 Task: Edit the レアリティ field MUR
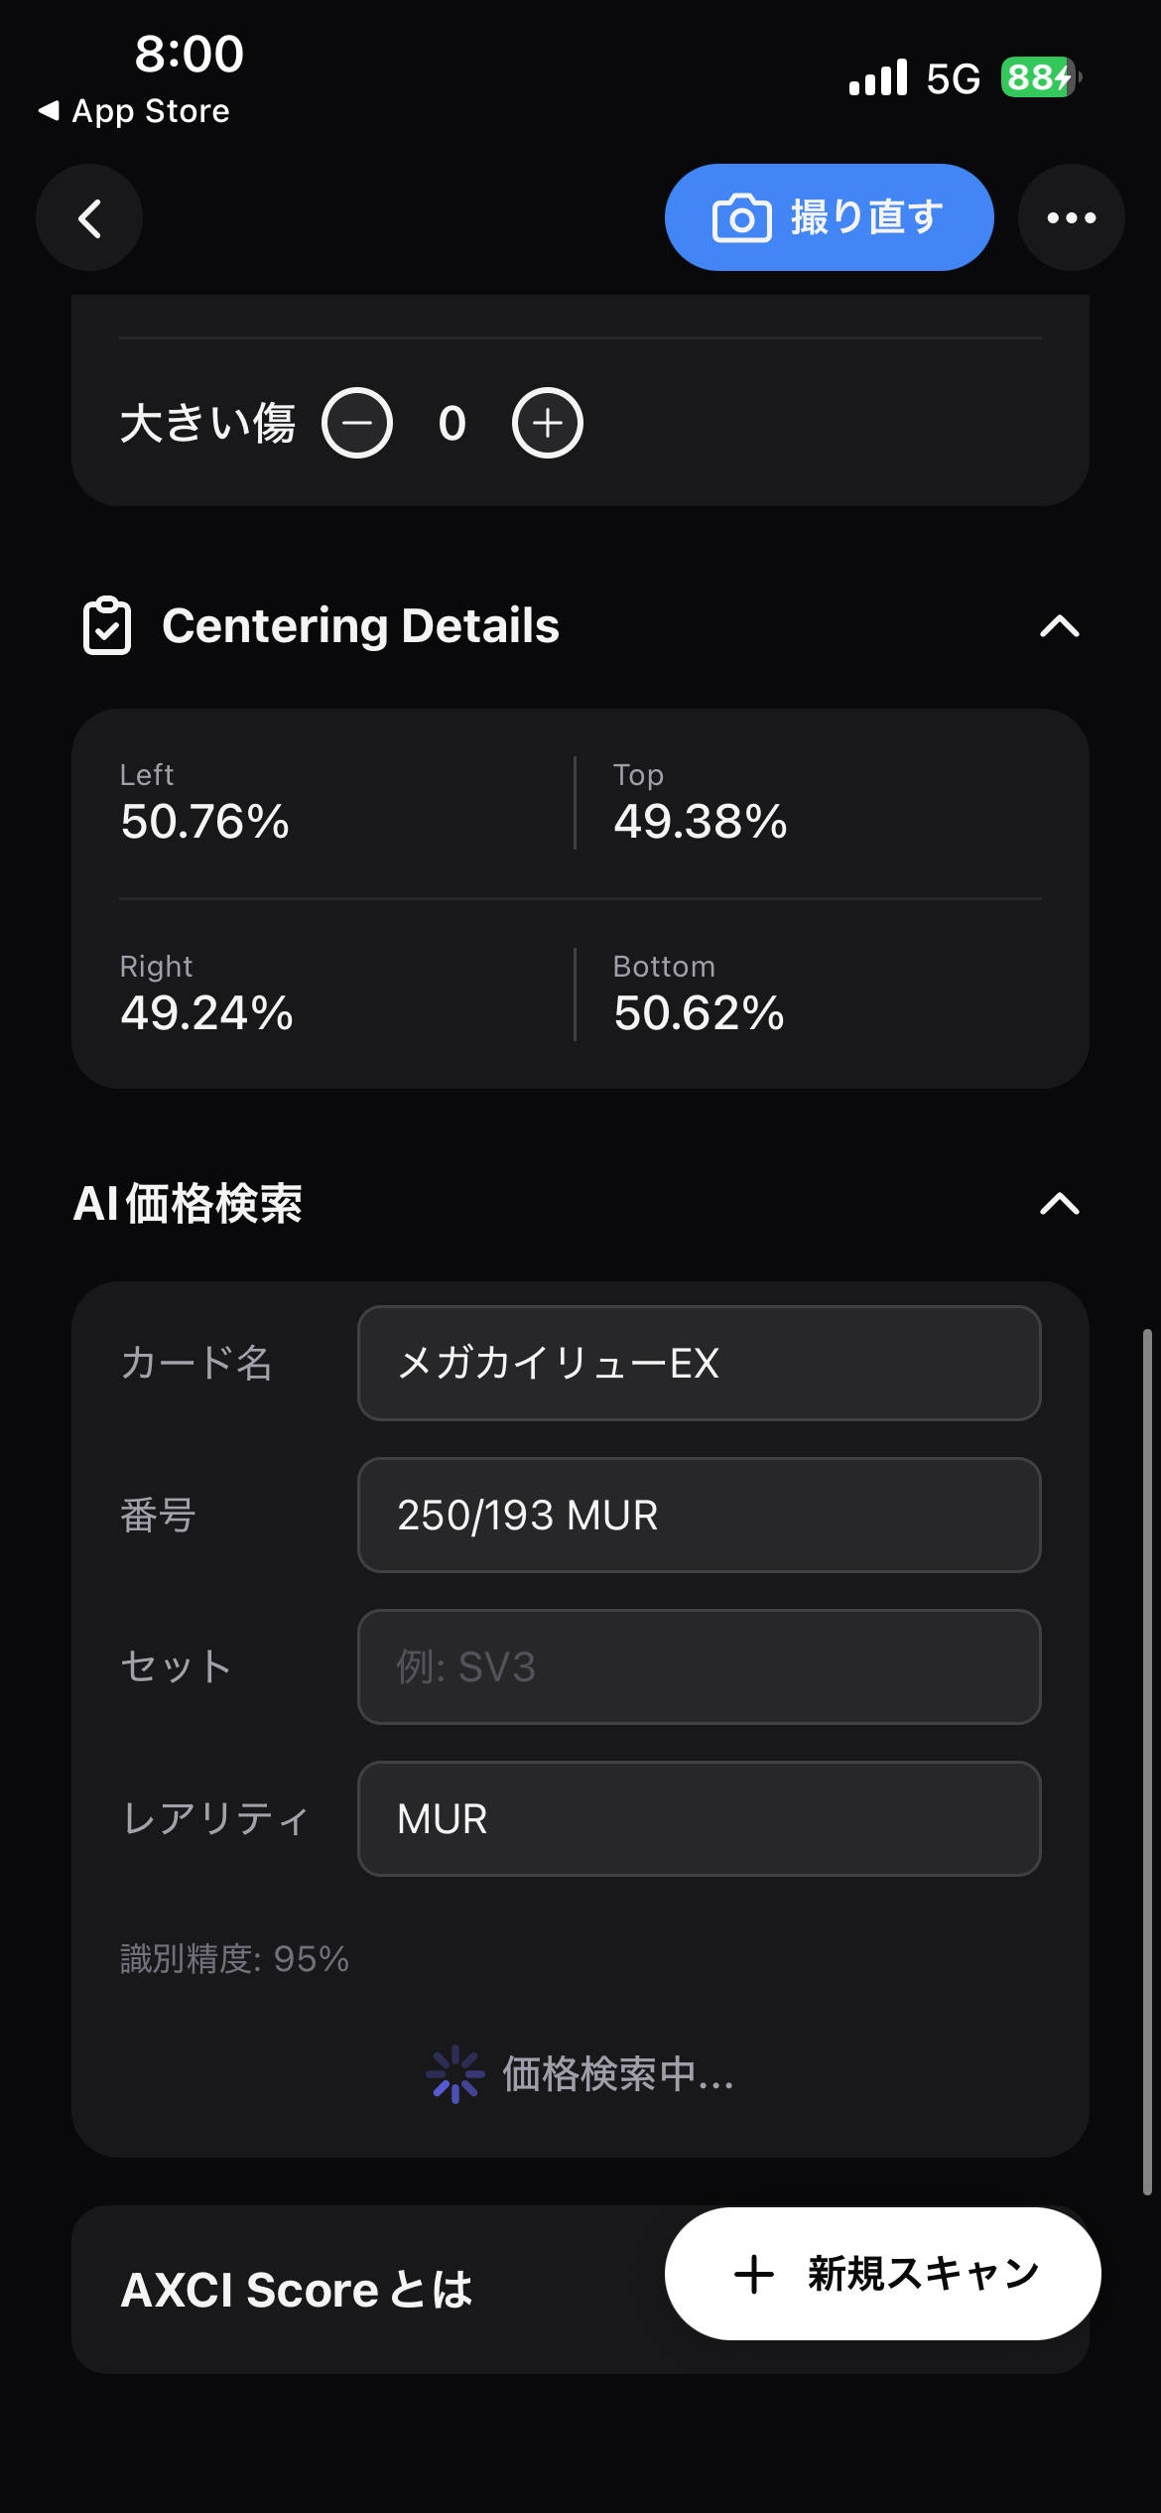click(x=700, y=1818)
